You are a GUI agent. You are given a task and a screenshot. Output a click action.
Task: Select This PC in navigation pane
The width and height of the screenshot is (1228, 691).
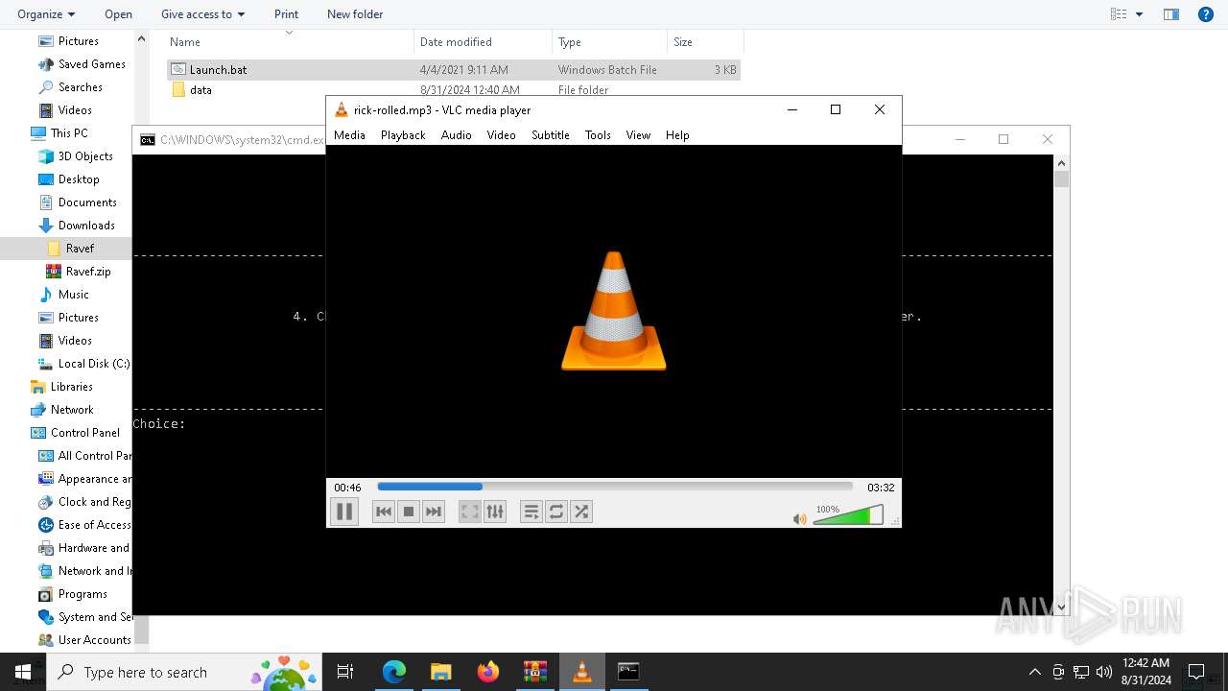click(68, 133)
